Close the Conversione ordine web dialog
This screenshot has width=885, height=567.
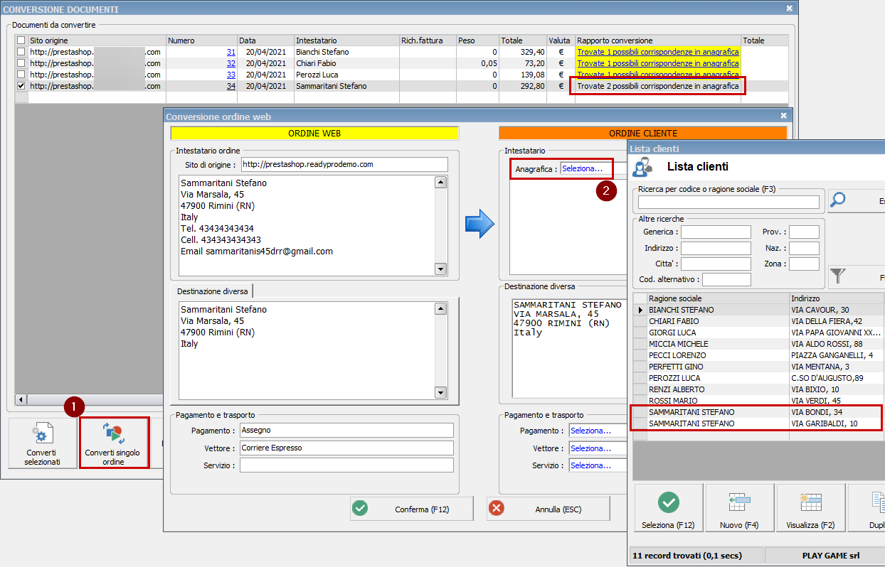coord(783,116)
